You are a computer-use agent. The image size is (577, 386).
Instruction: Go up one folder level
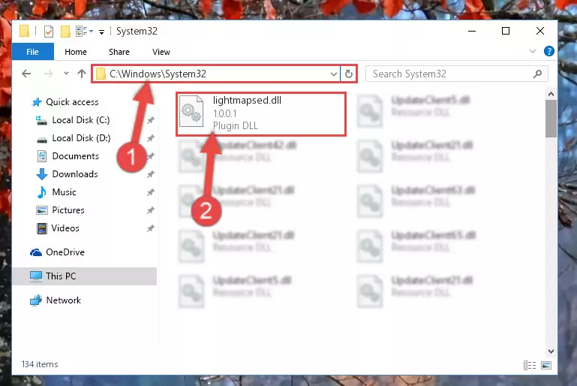(82, 74)
